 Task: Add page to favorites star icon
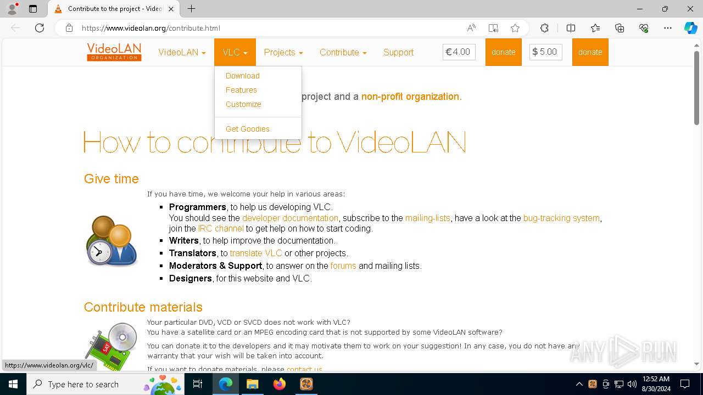(x=515, y=28)
